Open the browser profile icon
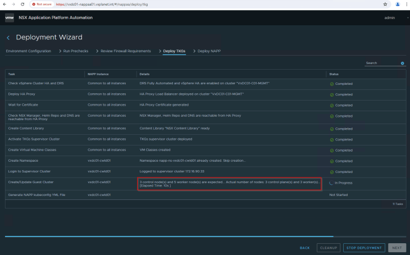 (398, 4)
